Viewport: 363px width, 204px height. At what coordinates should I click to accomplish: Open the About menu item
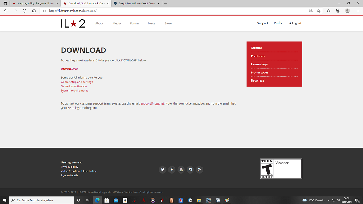(99, 23)
